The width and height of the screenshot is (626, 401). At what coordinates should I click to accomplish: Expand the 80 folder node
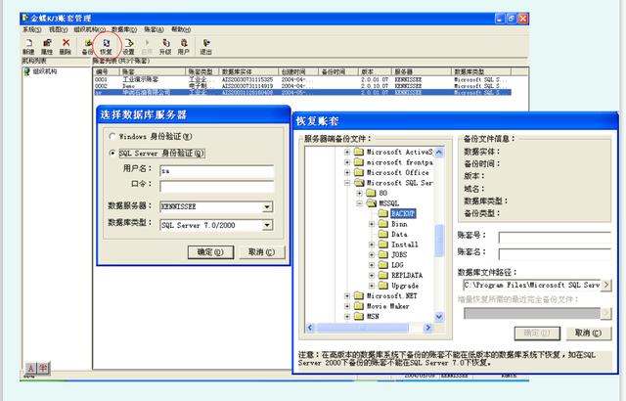pyautogui.click(x=359, y=193)
